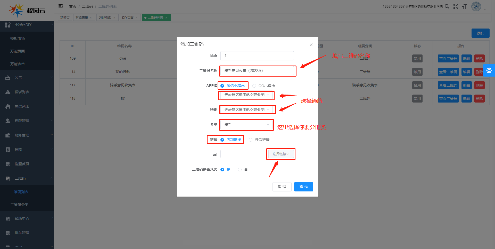
Task: Open 搜题首页 sidebar icon
Action: tap(8, 164)
